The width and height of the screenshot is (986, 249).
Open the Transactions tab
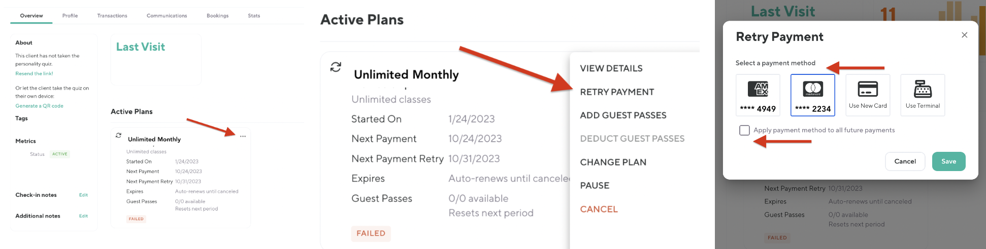coord(112,16)
